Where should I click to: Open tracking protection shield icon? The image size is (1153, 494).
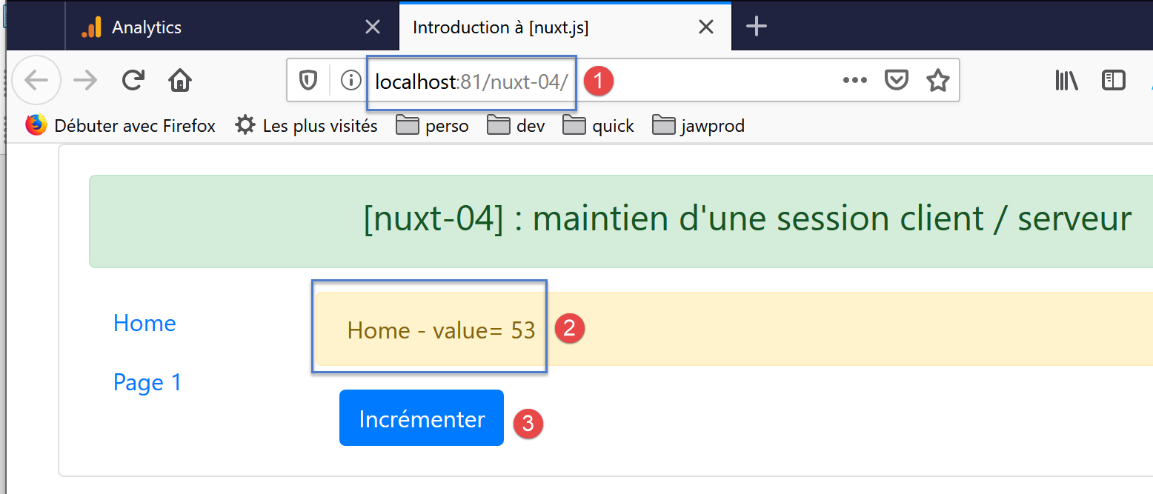coord(308,80)
